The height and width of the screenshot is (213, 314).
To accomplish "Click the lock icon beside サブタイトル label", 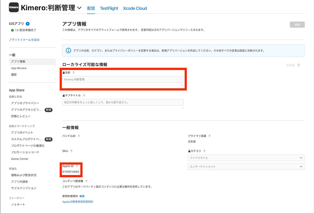I will click(x=64, y=95).
